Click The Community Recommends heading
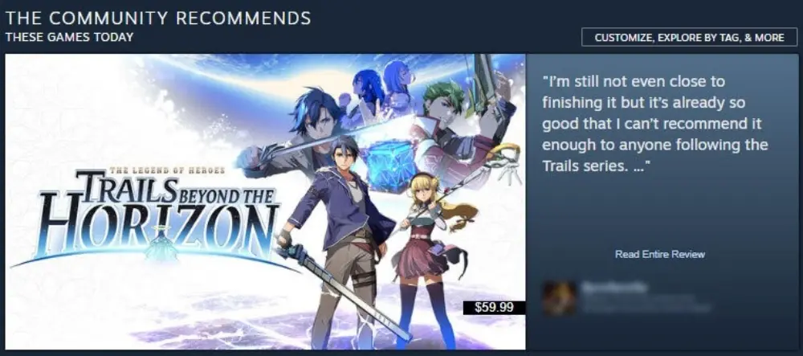This screenshot has height=356, width=803. [157, 18]
